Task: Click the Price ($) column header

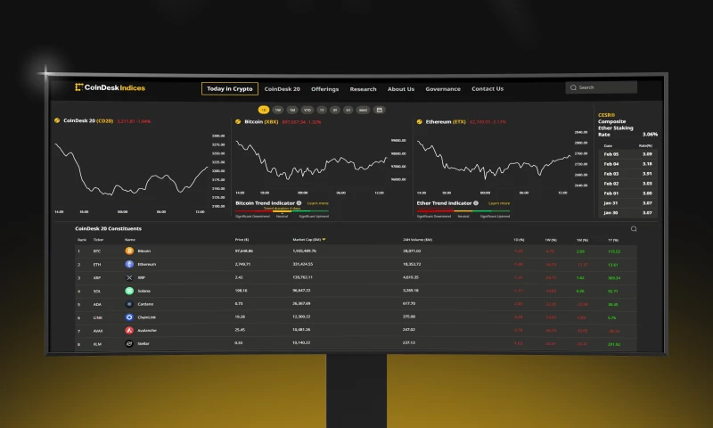Action: (242, 239)
